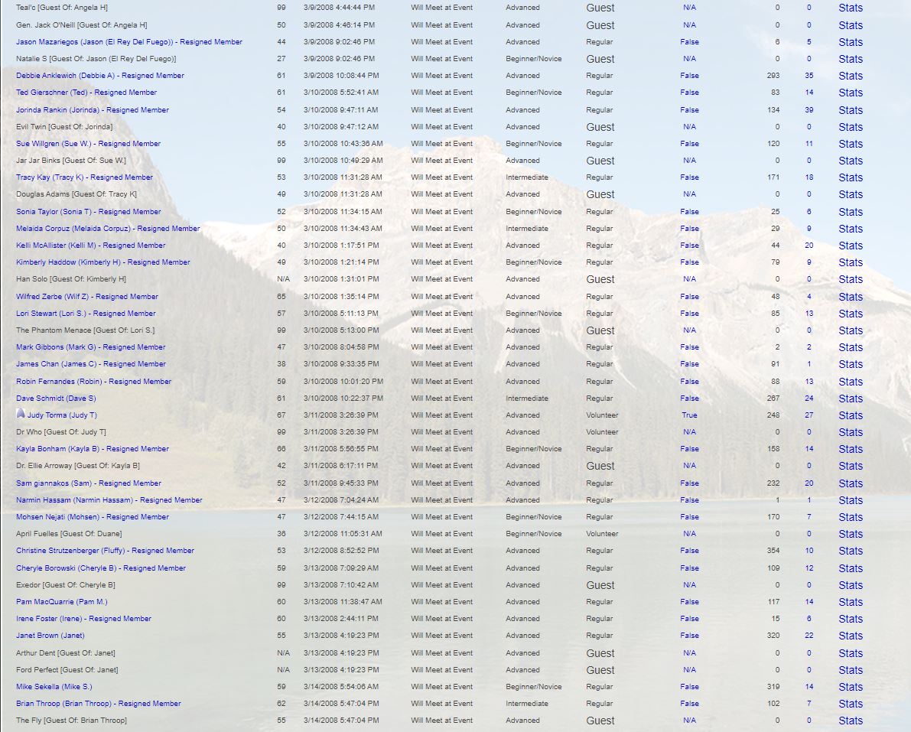
Task: Open Jason Mazariegos resigned member profile
Action: coord(129,42)
